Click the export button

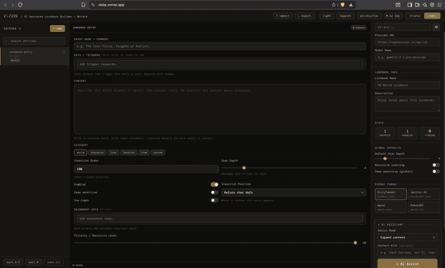(x=305, y=16)
